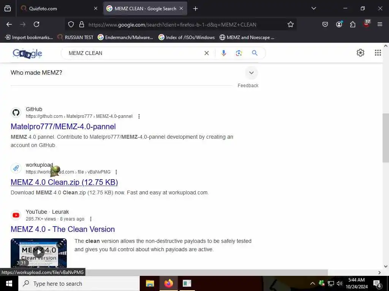Viewport: 389px width, 291px height.
Task: Open MEMZ and Noescape bookmark
Action: pos(247,38)
